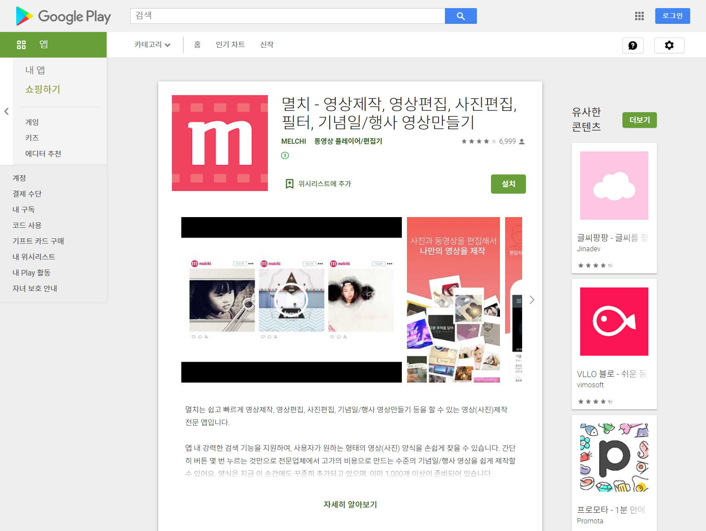This screenshot has width=706, height=531.
Task: Open the help question mark icon
Action: coord(633,45)
